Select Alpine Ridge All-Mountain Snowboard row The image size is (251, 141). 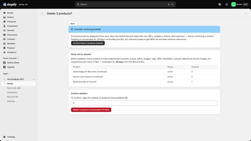pyautogui.click(x=144, y=72)
